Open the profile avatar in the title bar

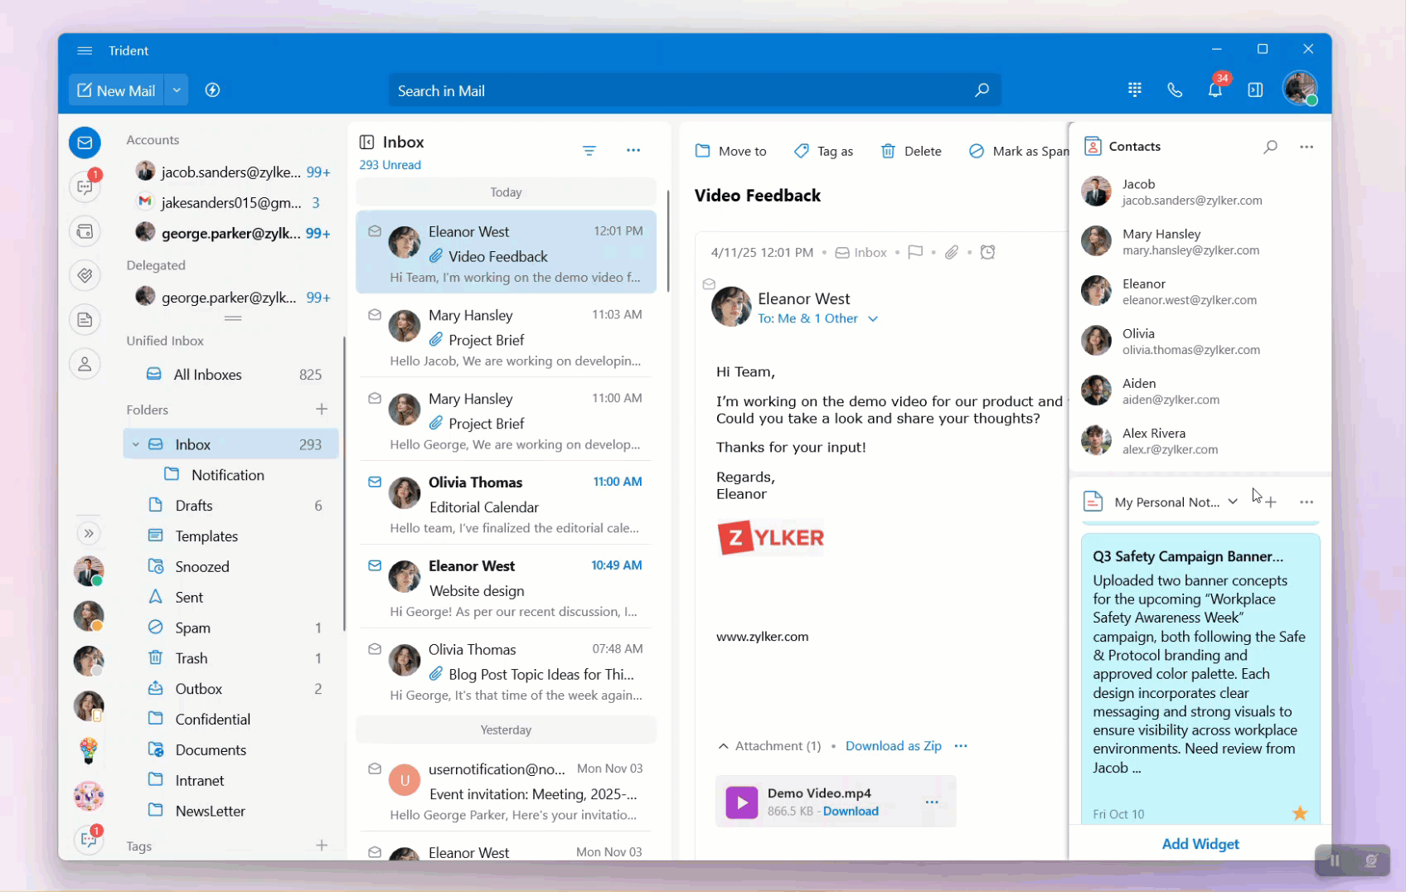pyautogui.click(x=1300, y=88)
